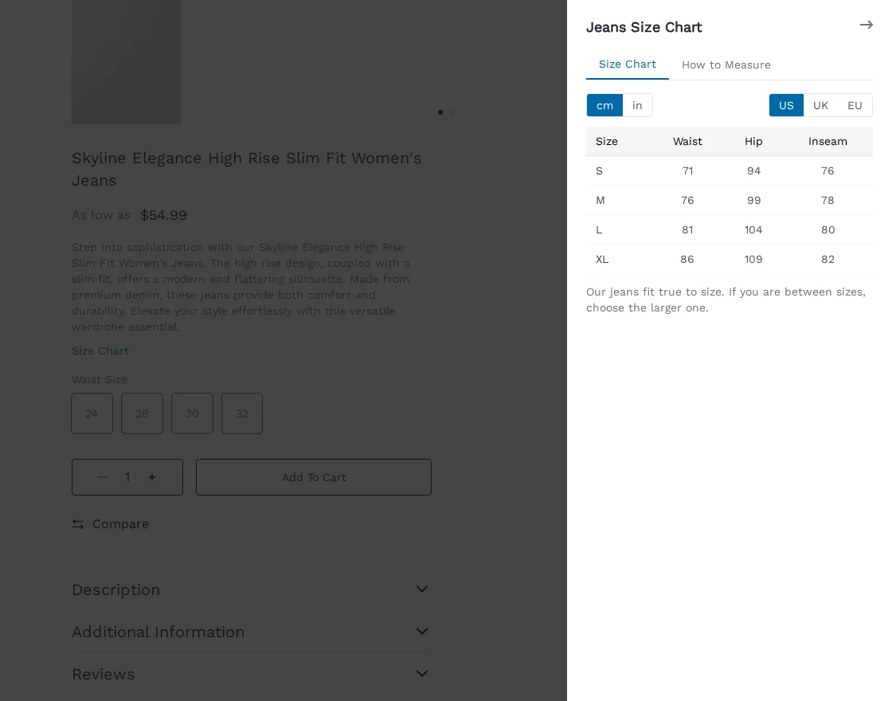Click the Description section heading

(116, 590)
